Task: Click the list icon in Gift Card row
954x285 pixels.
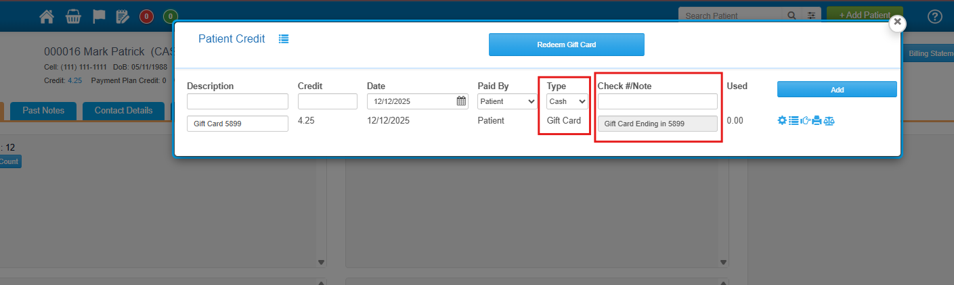Action: (x=794, y=121)
